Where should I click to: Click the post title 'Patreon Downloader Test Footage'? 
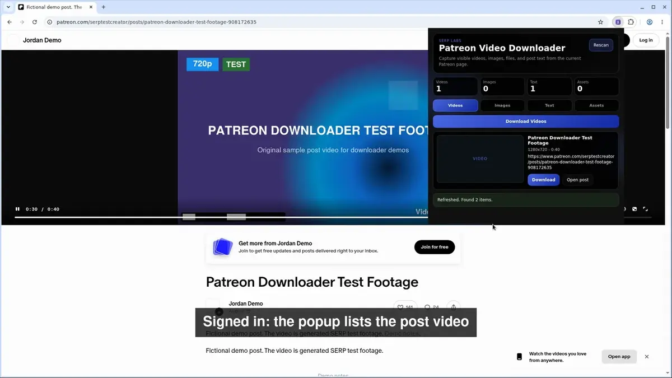(312, 282)
